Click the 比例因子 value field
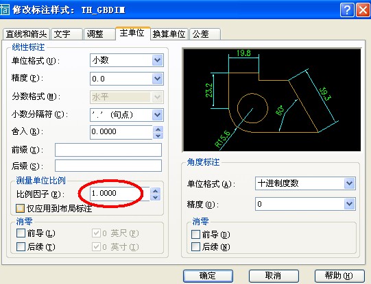 [119, 194]
